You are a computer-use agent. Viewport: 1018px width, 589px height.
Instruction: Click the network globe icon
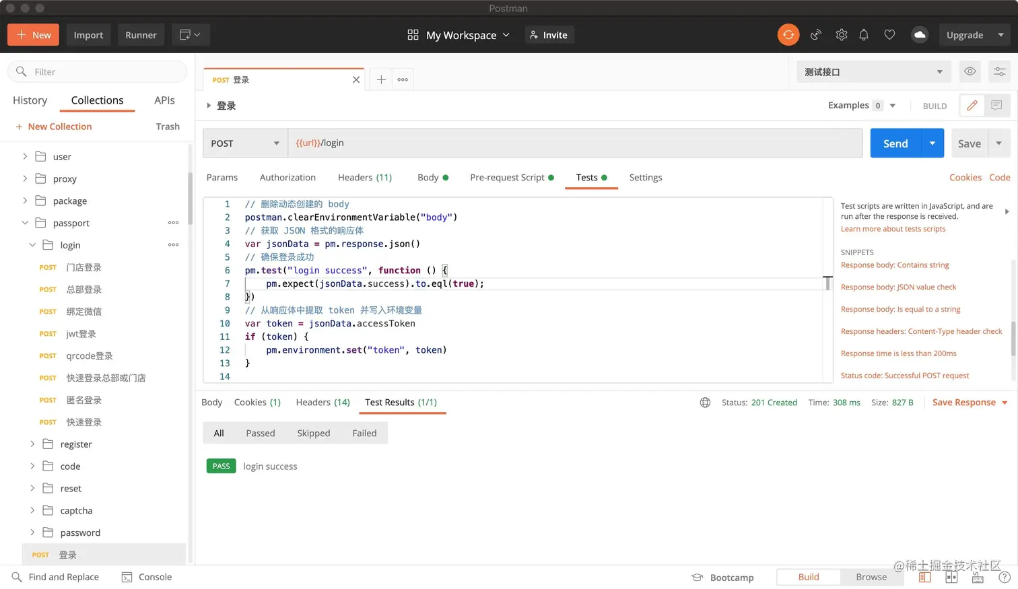(705, 403)
